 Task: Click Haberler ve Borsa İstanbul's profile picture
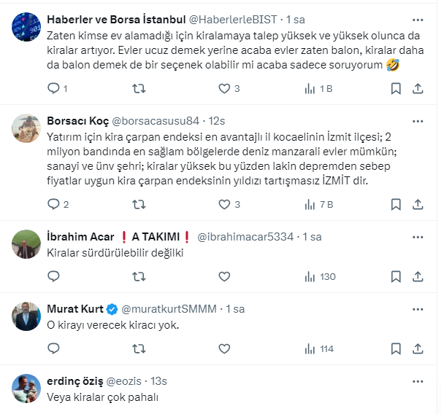tap(26, 27)
